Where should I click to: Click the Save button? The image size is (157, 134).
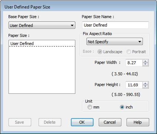tap(20, 122)
